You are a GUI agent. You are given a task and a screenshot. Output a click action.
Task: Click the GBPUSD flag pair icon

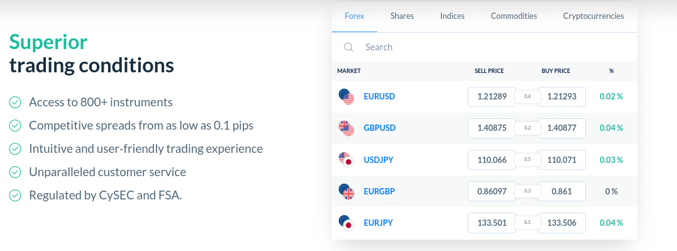346,128
